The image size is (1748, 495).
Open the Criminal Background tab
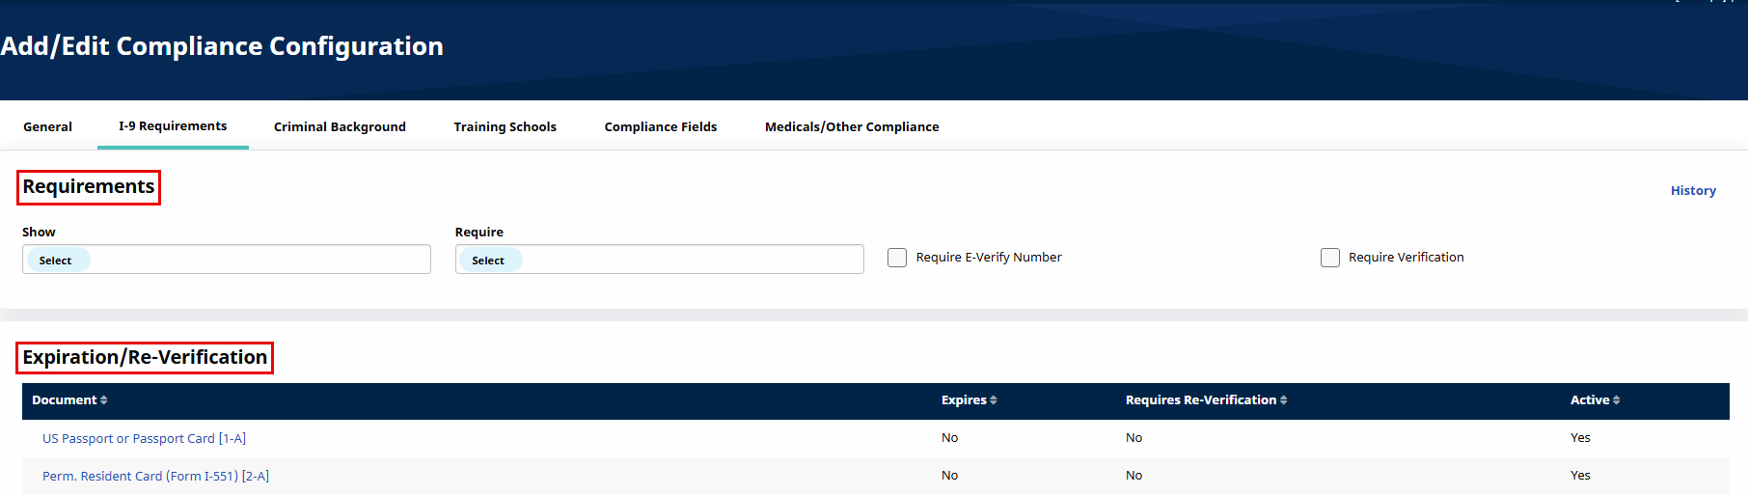coord(340,126)
